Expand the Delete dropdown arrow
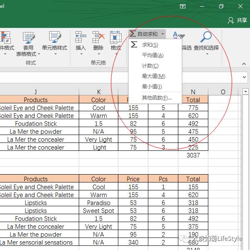The width and height of the screenshot is (250, 250). [x=99, y=54]
